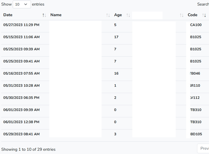The image size is (209, 154).
Task: Sort by the Age column sort arrows
Action: (128, 15)
